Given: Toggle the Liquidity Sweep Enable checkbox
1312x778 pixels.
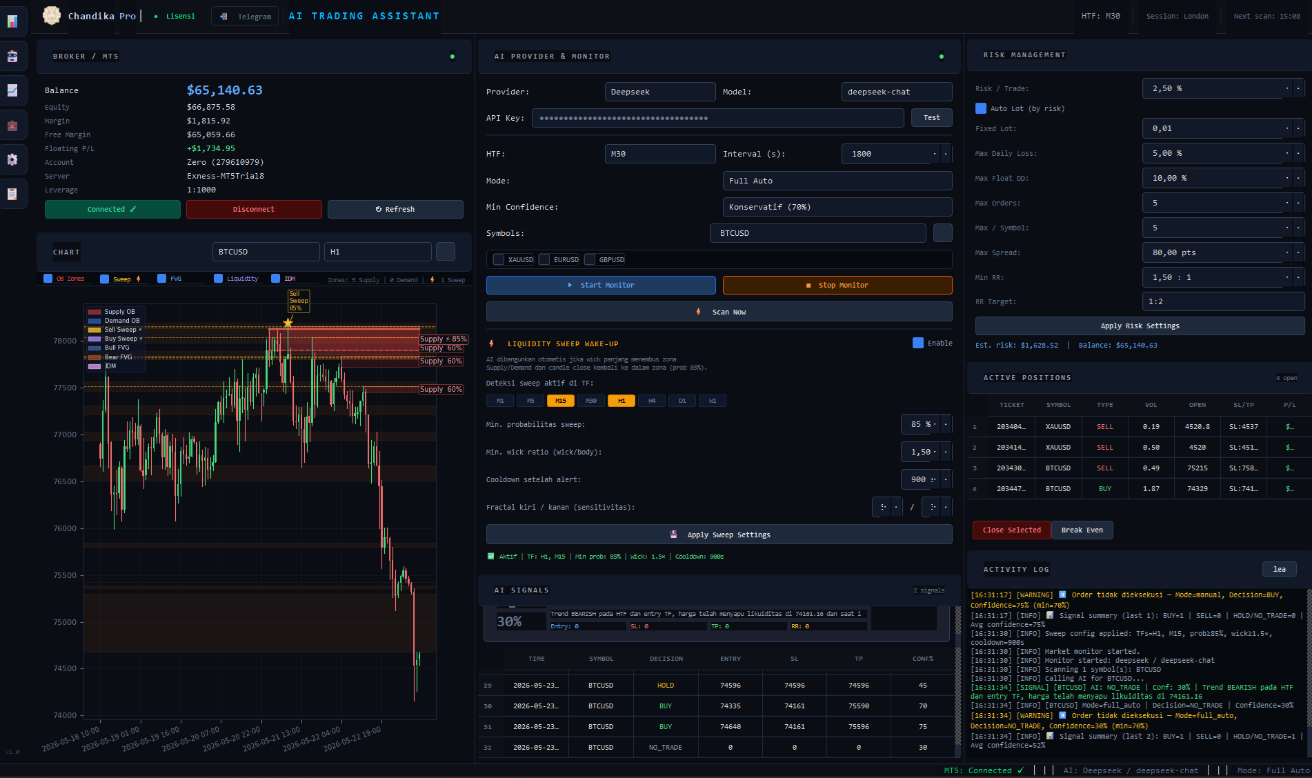Looking at the screenshot, I should 918,343.
